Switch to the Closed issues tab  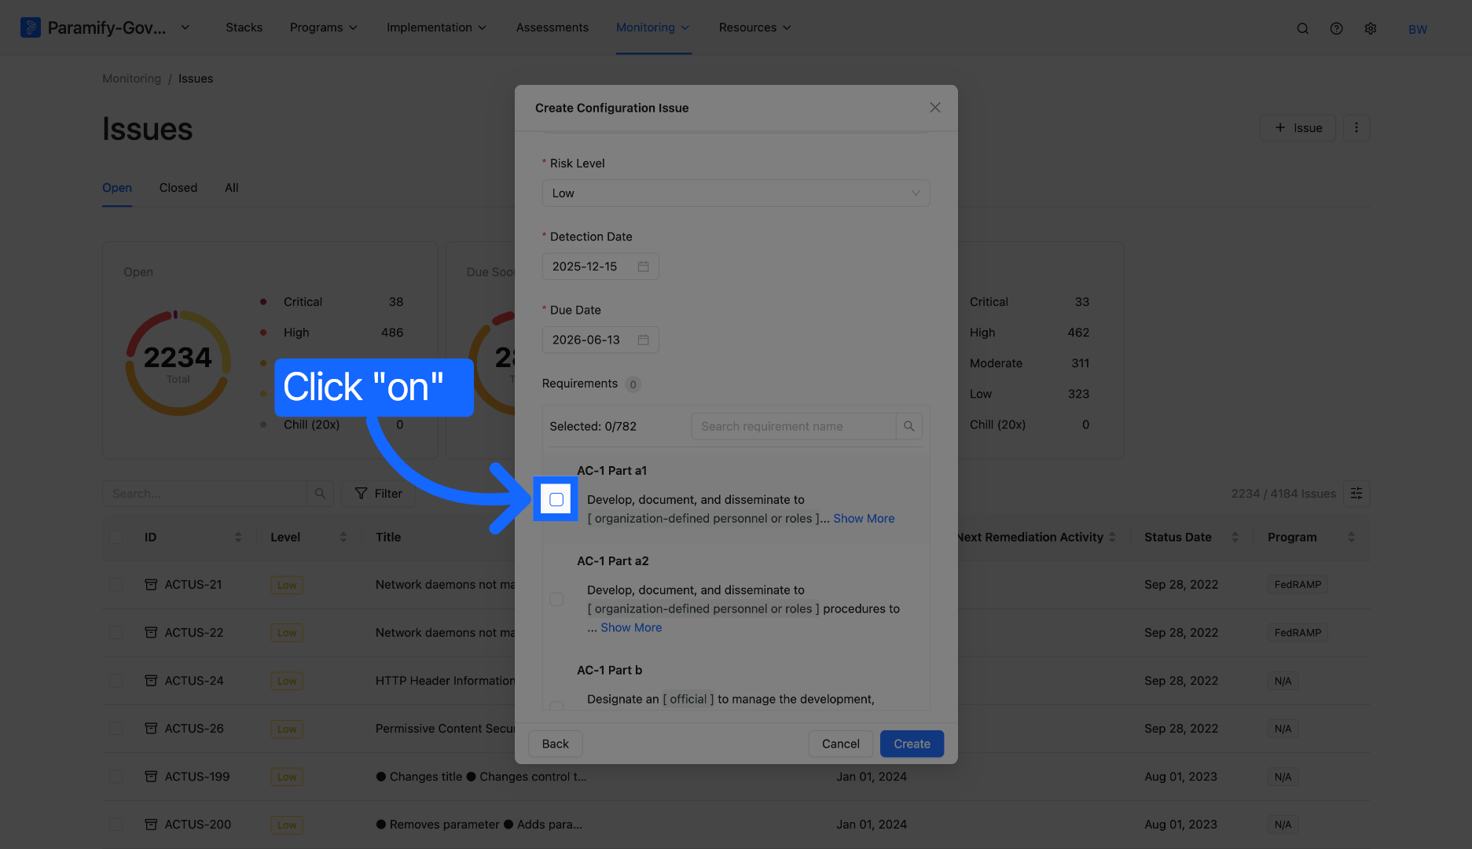pyautogui.click(x=178, y=188)
